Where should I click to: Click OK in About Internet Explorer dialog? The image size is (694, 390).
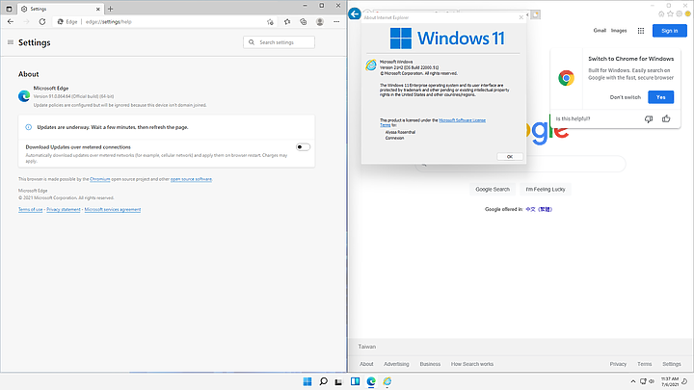[x=510, y=157]
